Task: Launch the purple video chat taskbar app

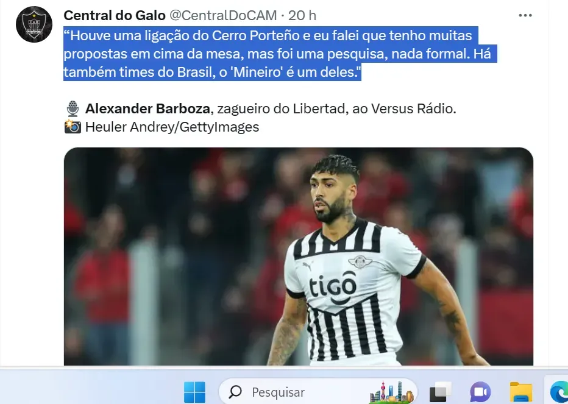Action: tap(480, 392)
